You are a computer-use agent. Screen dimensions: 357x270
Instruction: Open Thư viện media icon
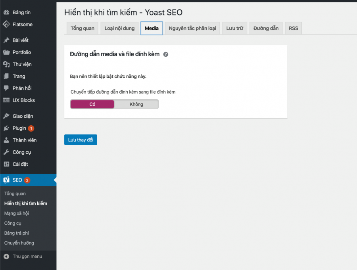pyautogui.click(x=6, y=64)
